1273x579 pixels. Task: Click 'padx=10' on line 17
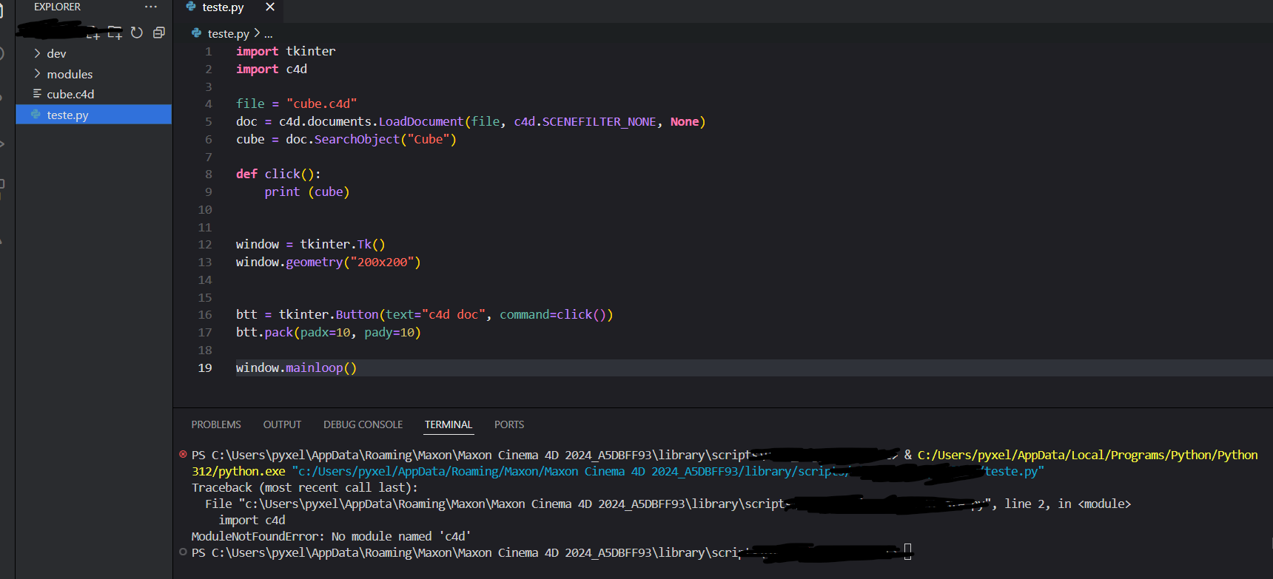click(x=325, y=332)
